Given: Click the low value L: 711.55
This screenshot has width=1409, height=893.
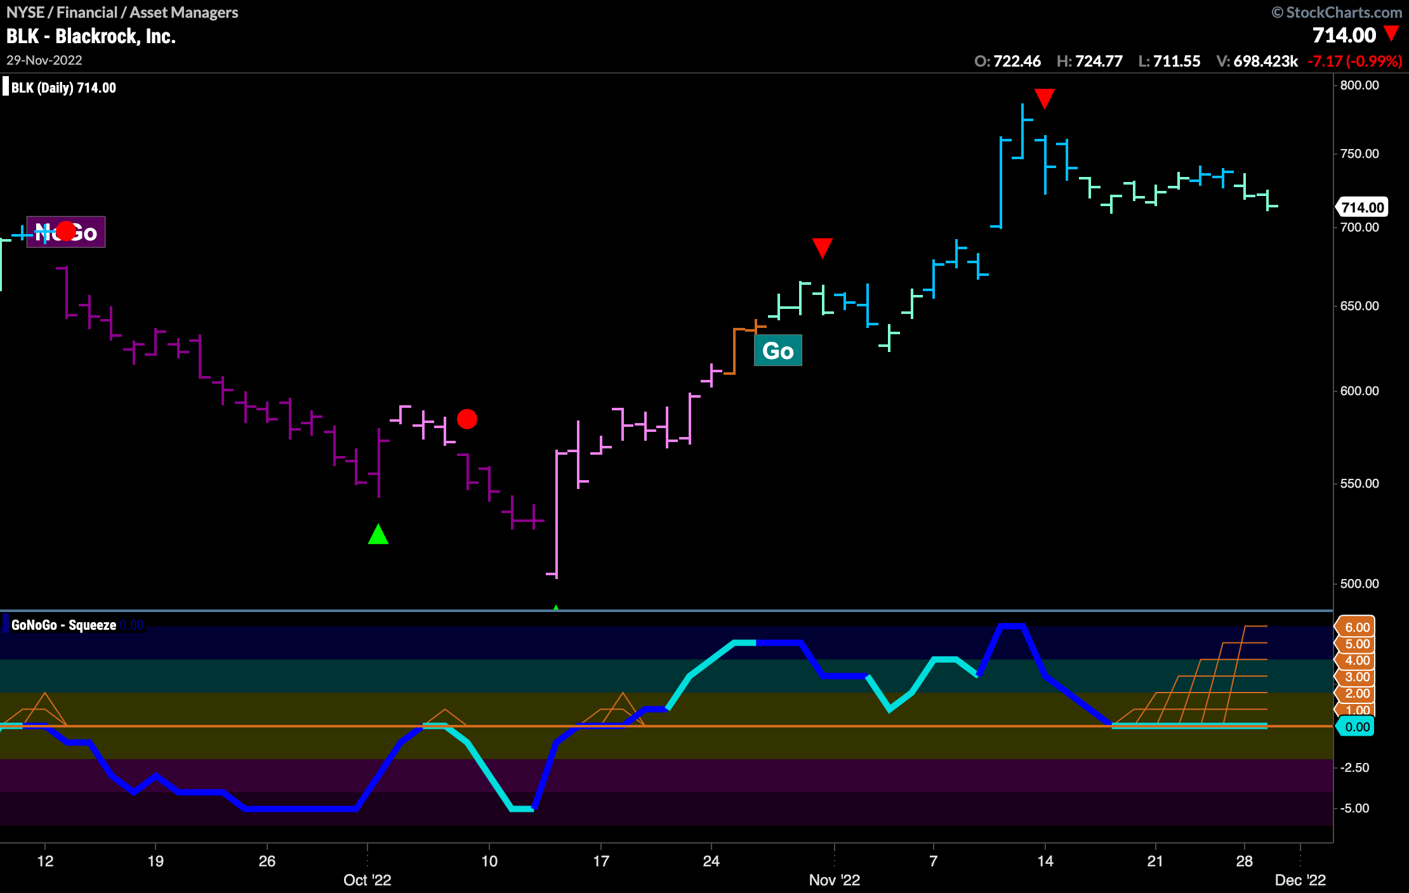Looking at the screenshot, I should point(1169,61).
